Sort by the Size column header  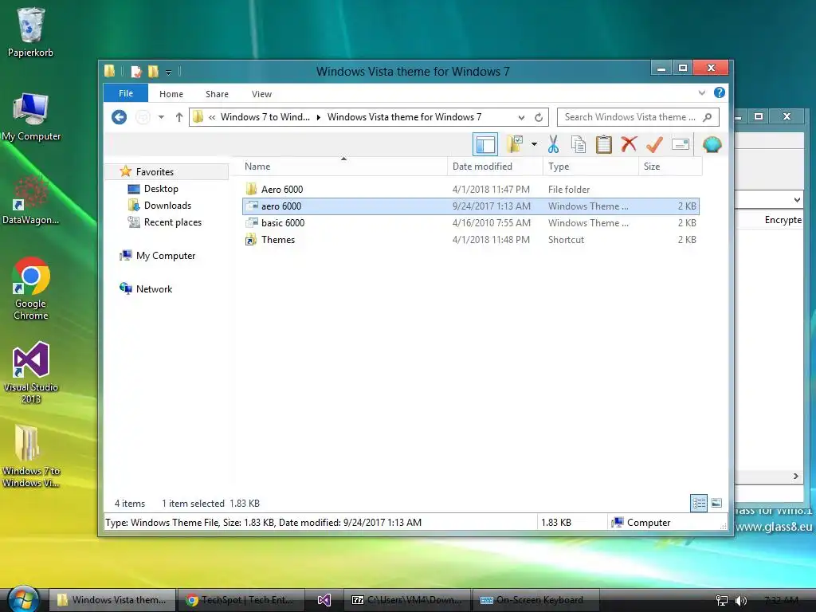[x=670, y=167]
